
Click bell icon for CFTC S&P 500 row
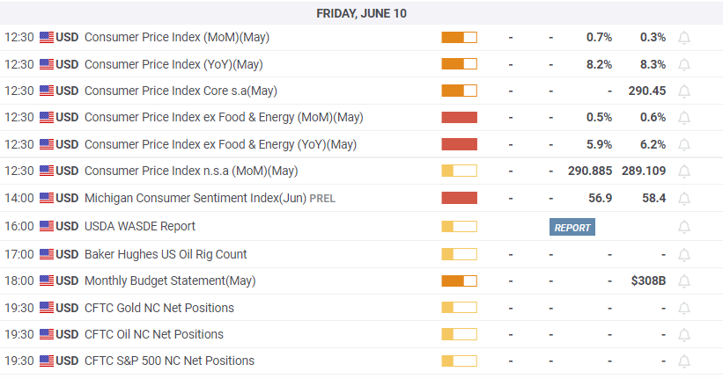[683, 361]
